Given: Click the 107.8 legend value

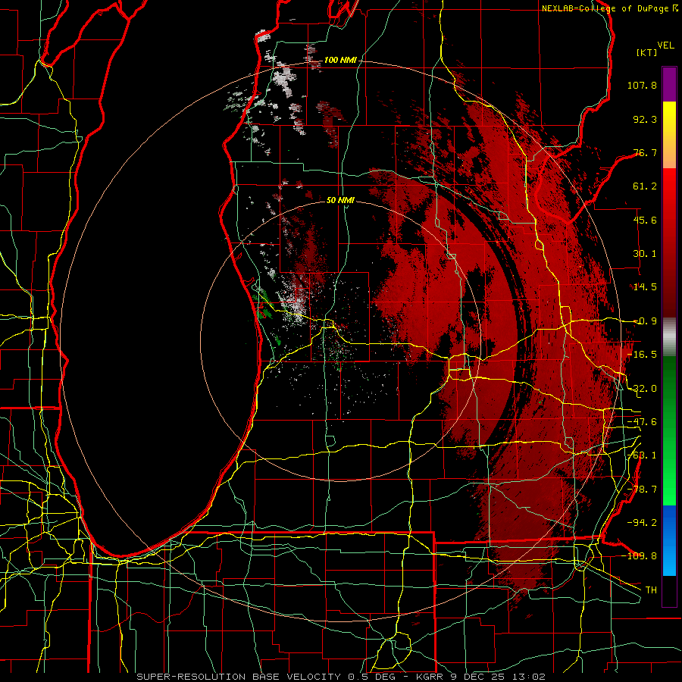Looking at the screenshot, I should [x=642, y=85].
